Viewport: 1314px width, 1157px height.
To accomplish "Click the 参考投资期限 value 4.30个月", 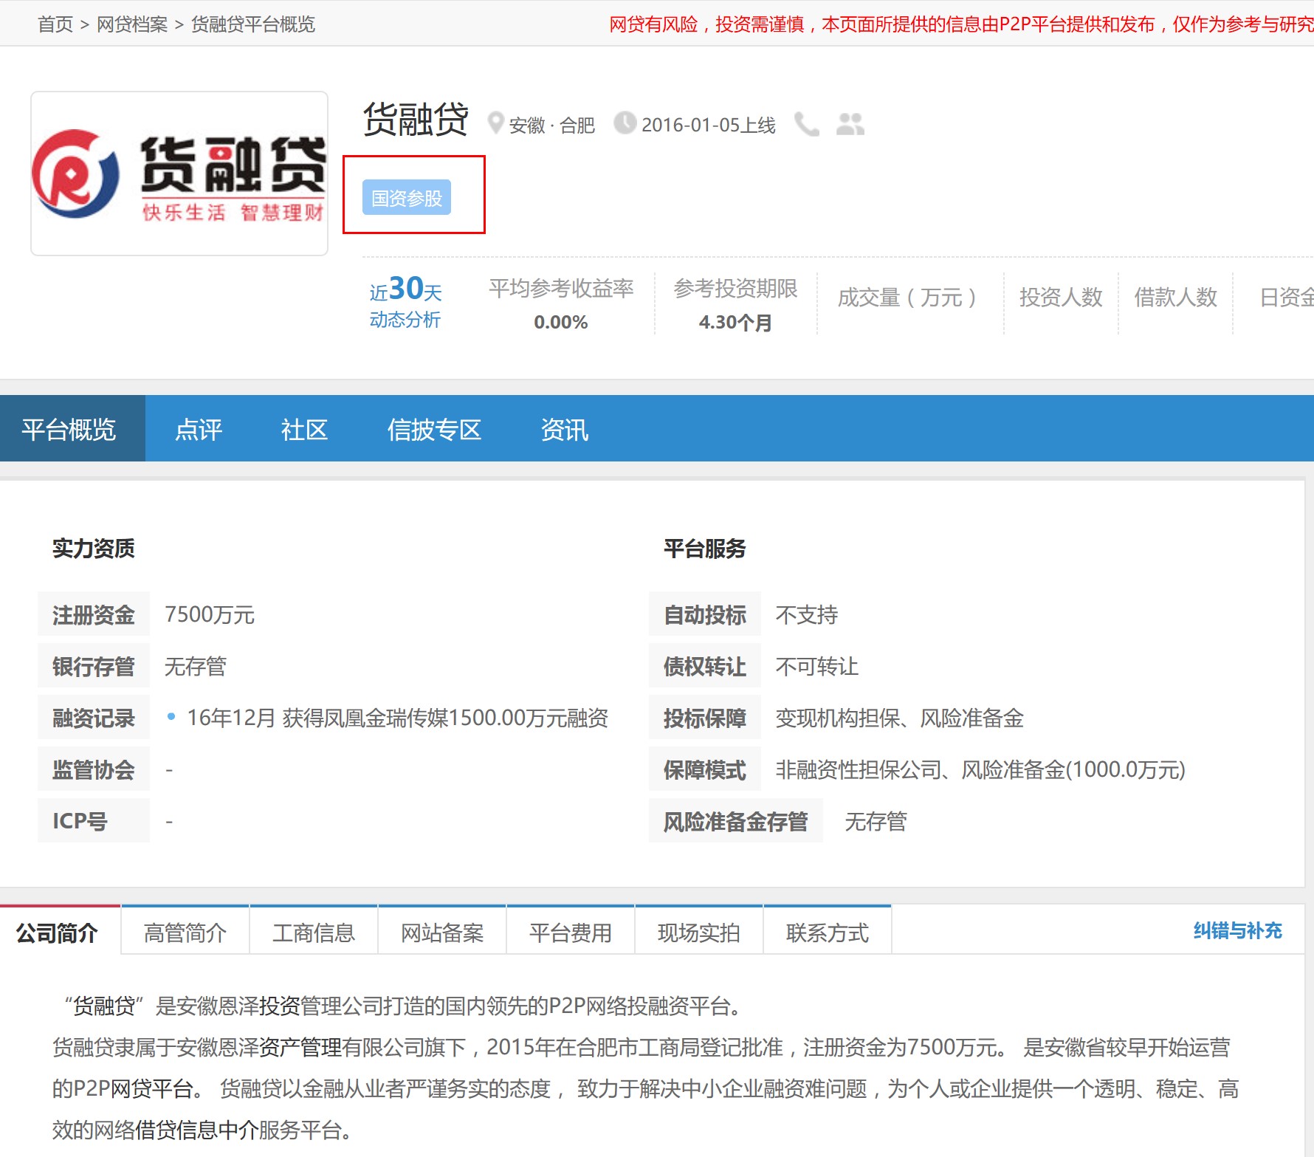I will (735, 322).
